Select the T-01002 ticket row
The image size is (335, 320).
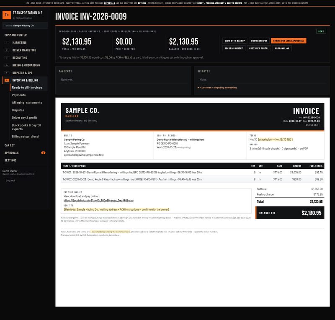click(193, 179)
